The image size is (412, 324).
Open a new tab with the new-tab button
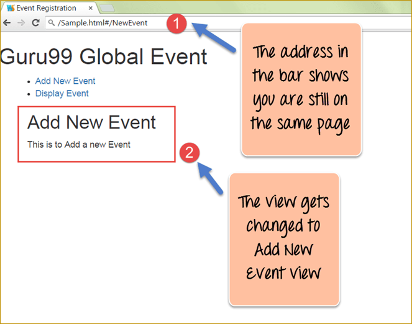pyautogui.click(x=107, y=8)
